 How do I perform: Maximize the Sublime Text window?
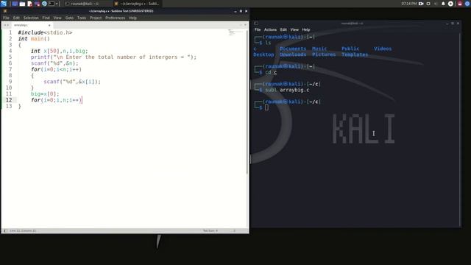point(241,11)
